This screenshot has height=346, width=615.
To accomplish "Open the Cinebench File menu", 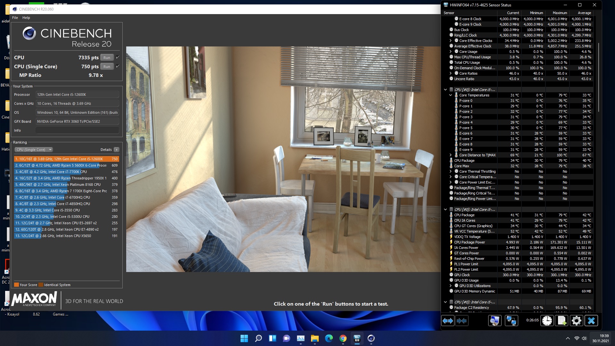I will tap(15, 18).
